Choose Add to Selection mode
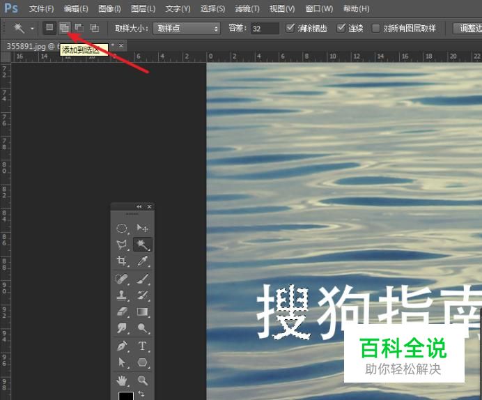Screen dimensions: 482x400 tap(64, 28)
